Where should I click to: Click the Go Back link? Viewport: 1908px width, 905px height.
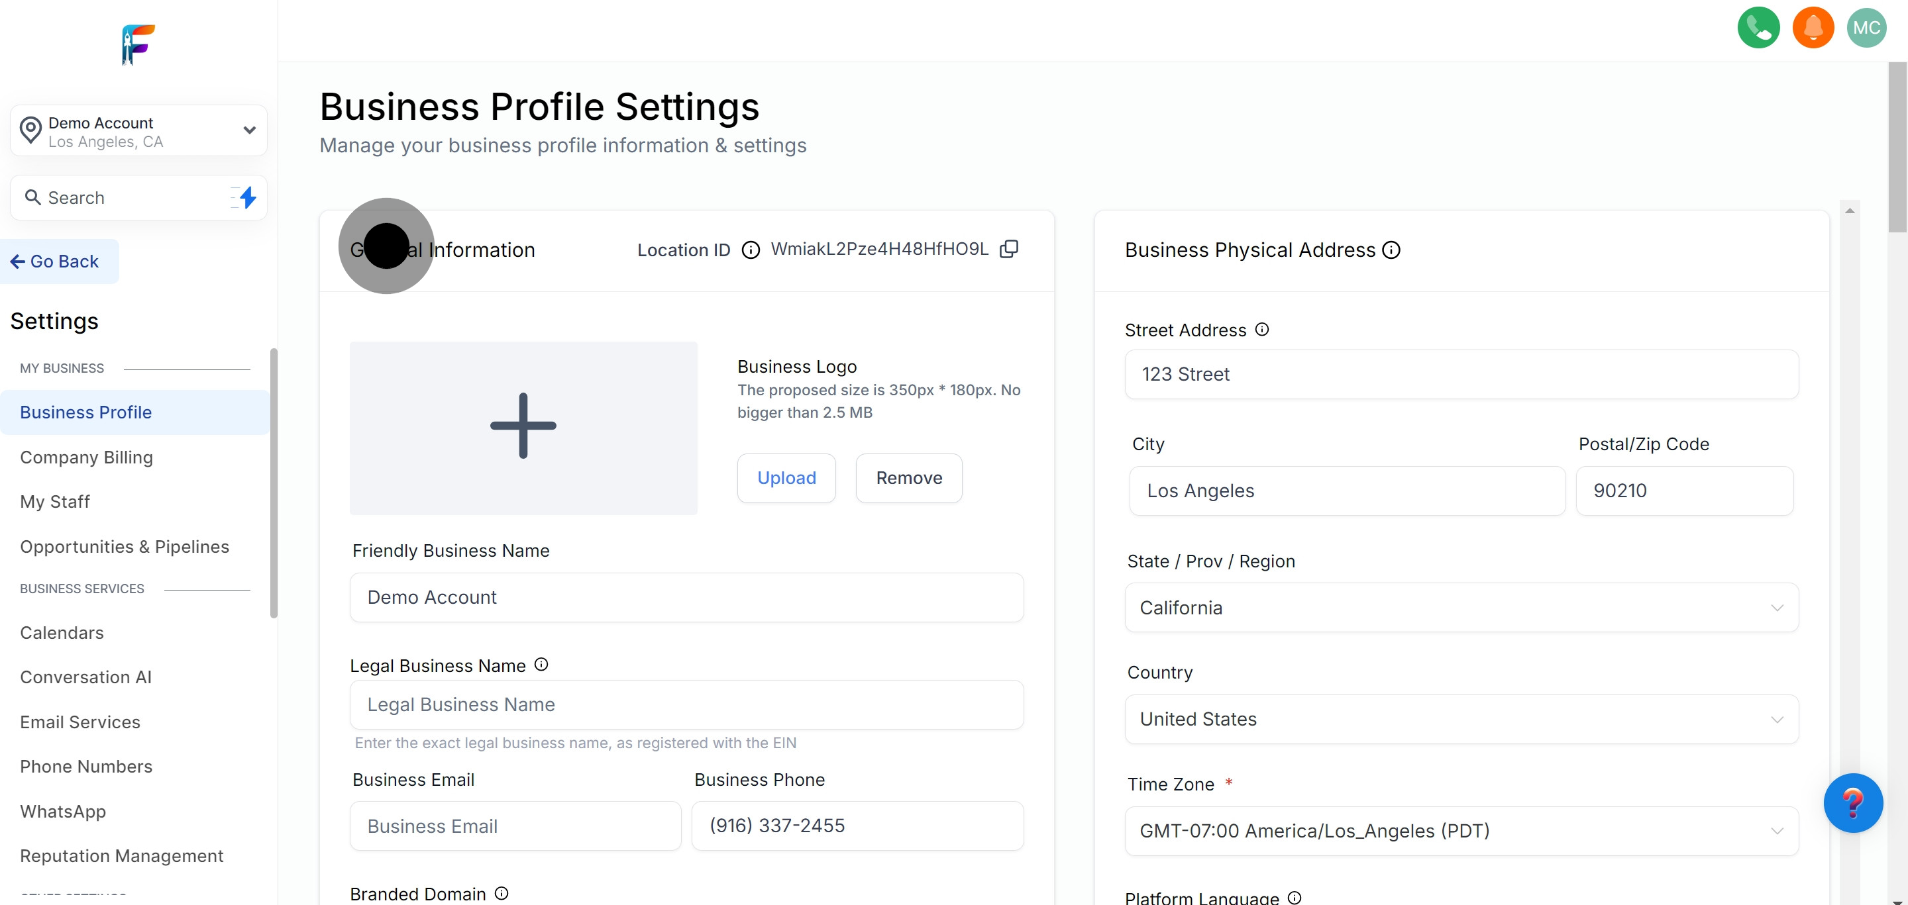point(56,262)
